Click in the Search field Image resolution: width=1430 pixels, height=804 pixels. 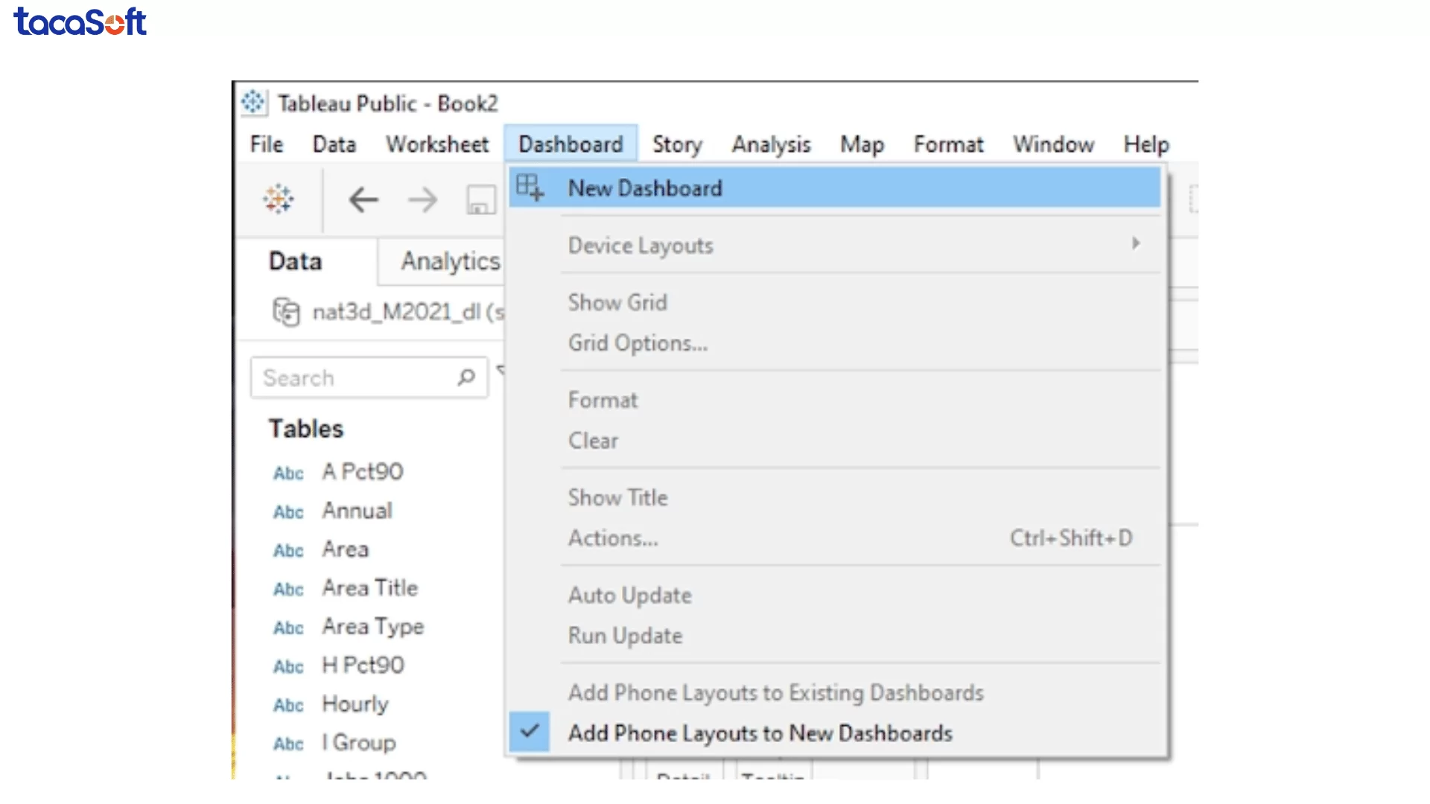click(x=350, y=377)
